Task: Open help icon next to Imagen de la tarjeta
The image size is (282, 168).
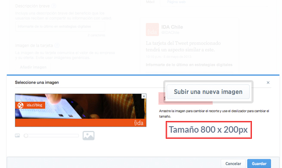Action: click(57, 45)
